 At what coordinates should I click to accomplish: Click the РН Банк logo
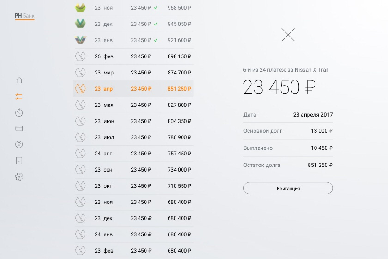(24, 16)
